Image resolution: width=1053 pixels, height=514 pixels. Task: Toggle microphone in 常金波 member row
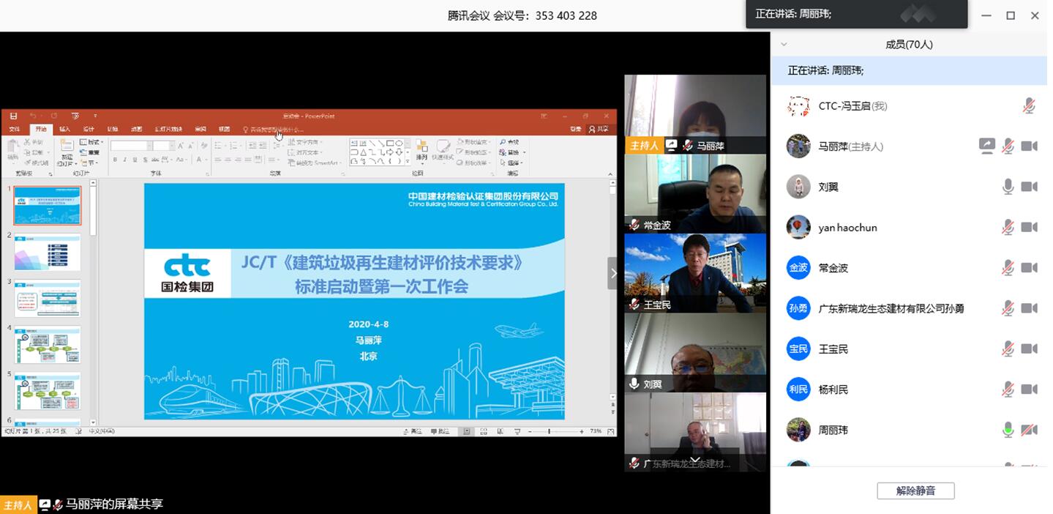1008,268
